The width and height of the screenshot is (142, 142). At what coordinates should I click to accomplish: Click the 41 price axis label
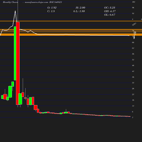click(133, 71)
